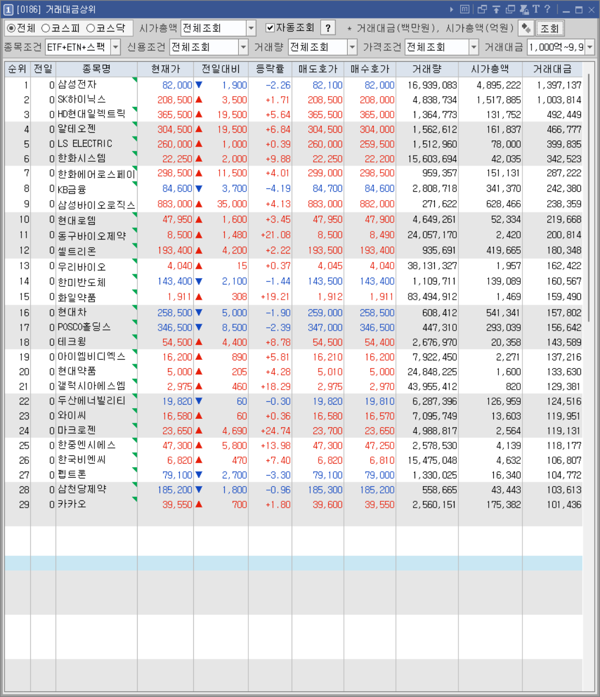The image size is (600, 697).
Task: Sort by the 순위 column header
Action: click(x=17, y=69)
